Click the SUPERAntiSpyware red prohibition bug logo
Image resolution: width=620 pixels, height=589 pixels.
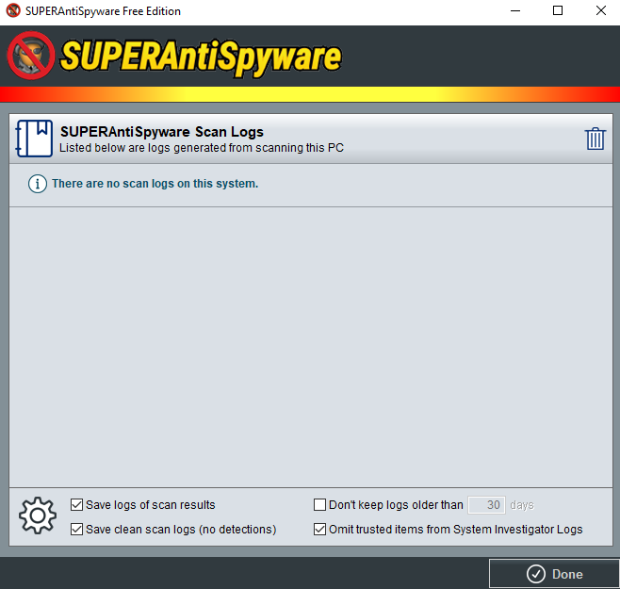pos(31,56)
